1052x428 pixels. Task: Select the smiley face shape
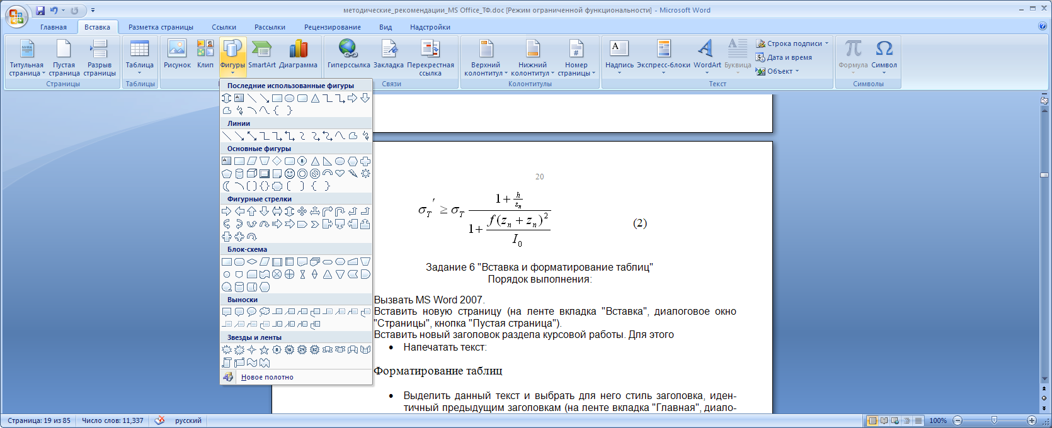pyautogui.click(x=290, y=174)
